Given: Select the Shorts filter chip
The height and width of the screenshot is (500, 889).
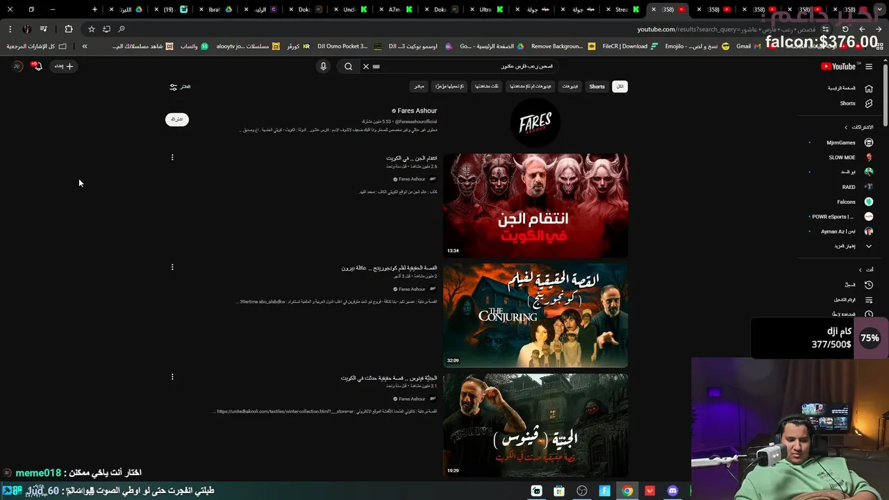Looking at the screenshot, I should tap(597, 87).
